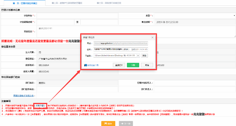236x126 pixels.
Task: Switch to the third page tab 环保部门审核意见
Action: click(109, 3)
